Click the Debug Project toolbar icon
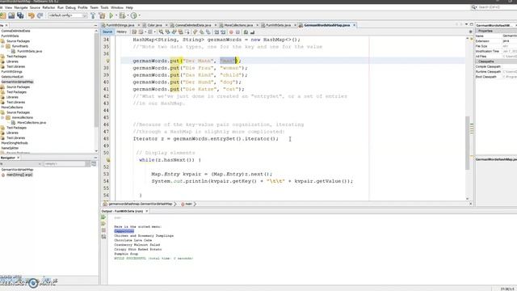Viewport: 517px width, 291px height. 122,15
